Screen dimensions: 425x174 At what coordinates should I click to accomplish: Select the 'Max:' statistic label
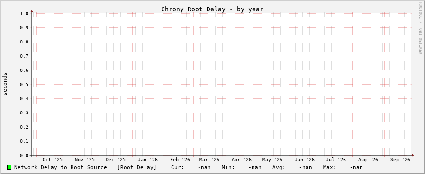tap(330, 167)
